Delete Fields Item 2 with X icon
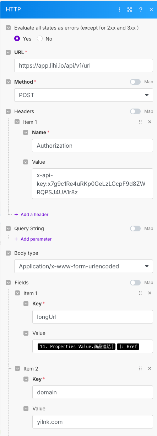 [x=150, y=368]
